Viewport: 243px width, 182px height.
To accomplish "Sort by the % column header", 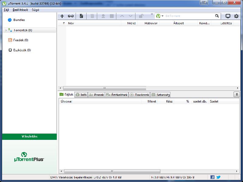I will click(x=182, y=102).
